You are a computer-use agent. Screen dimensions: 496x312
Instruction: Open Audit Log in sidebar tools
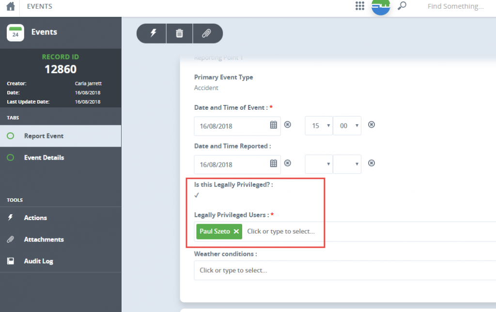coord(38,261)
